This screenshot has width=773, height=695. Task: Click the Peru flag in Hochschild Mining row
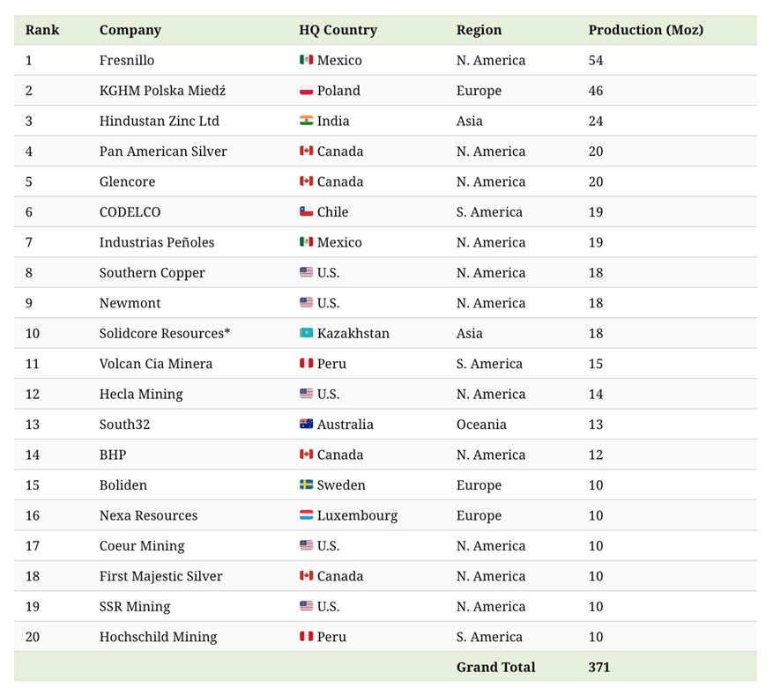coord(306,637)
